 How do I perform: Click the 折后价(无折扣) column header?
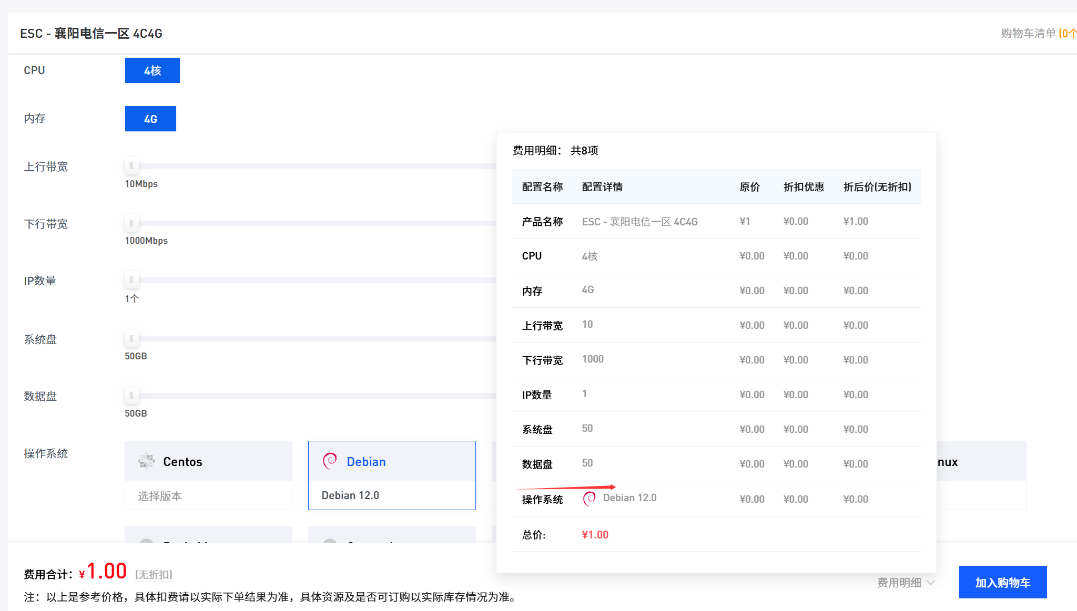(x=877, y=187)
